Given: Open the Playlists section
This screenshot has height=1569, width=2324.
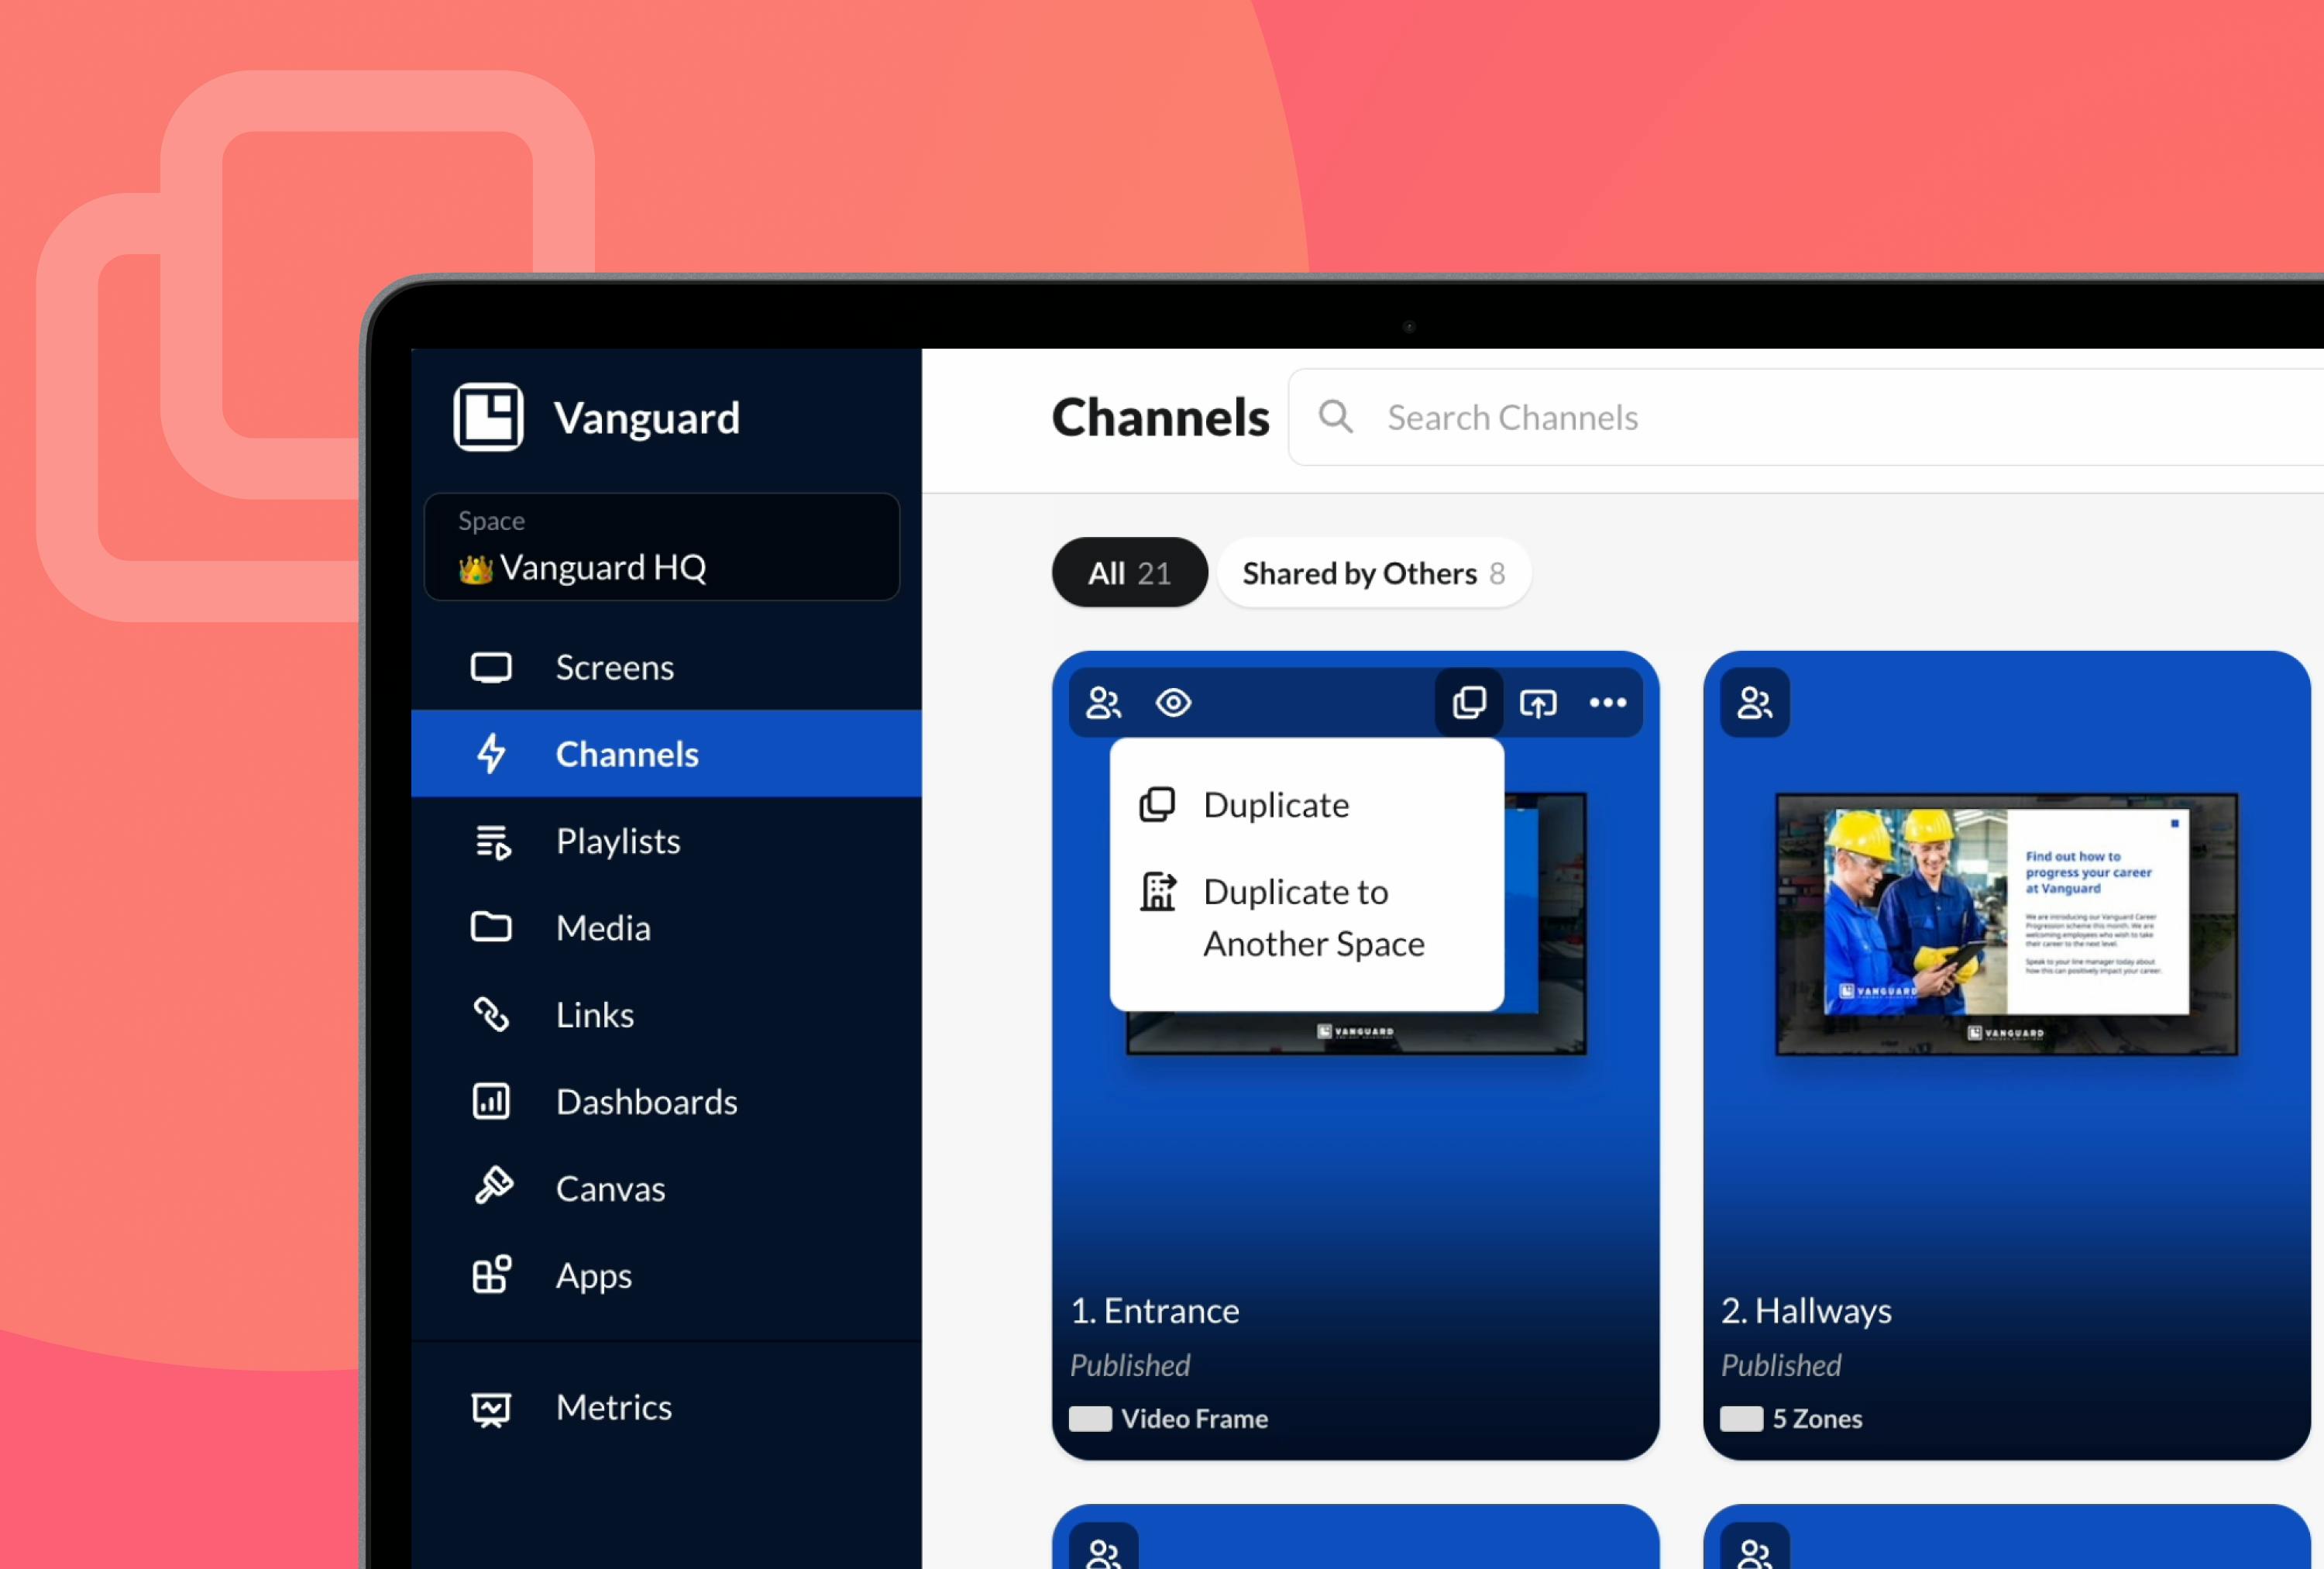Looking at the screenshot, I should (x=617, y=840).
